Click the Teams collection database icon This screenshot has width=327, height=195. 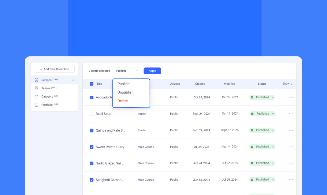pos(36,88)
